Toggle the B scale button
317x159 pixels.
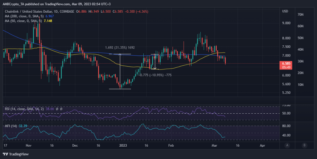click(304, 145)
